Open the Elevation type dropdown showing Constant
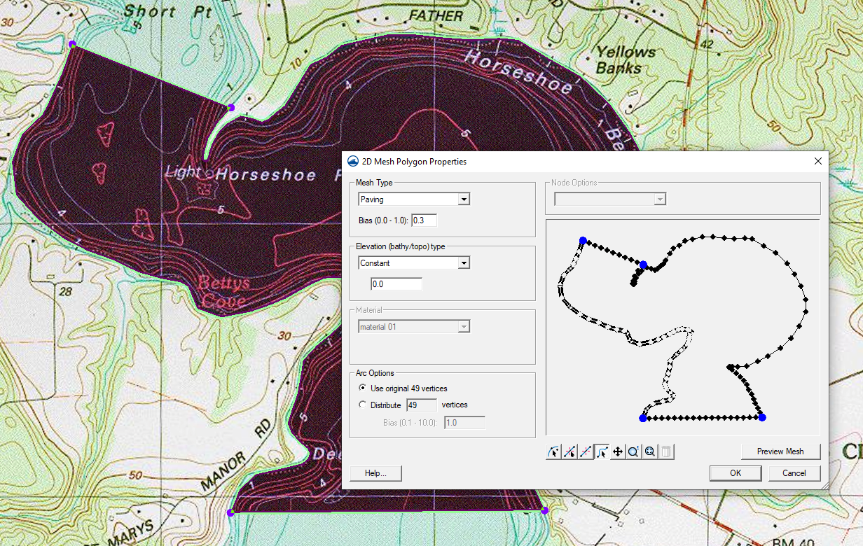This screenshot has height=546, width=863. pyautogui.click(x=464, y=262)
